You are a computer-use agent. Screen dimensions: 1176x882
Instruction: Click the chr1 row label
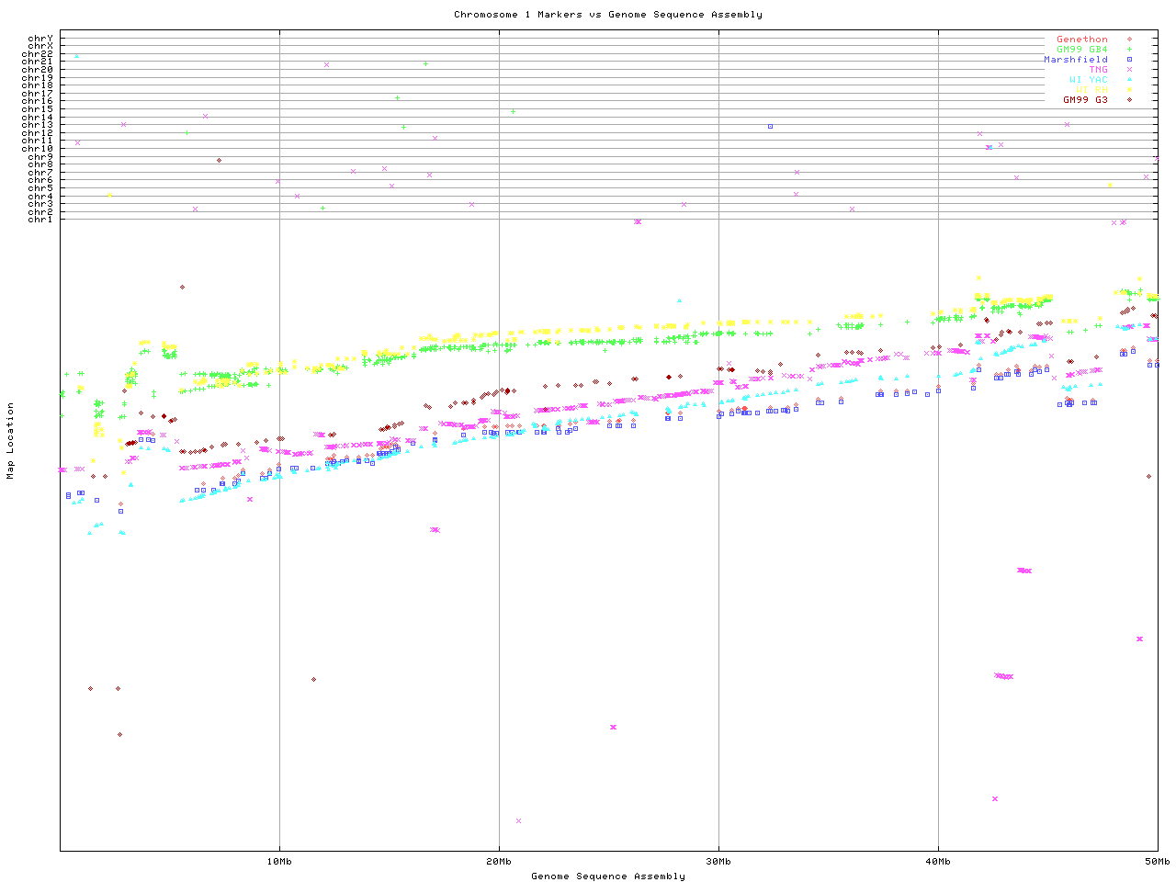click(40, 220)
